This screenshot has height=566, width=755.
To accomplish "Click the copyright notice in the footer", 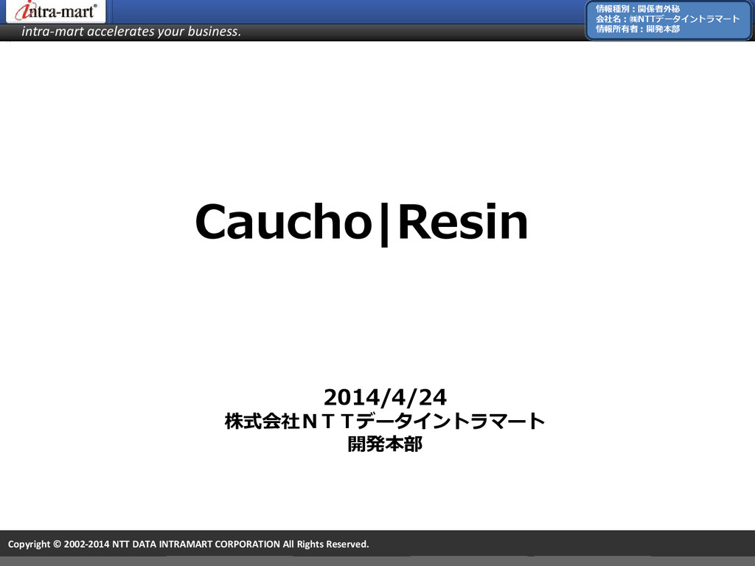I will click(188, 545).
